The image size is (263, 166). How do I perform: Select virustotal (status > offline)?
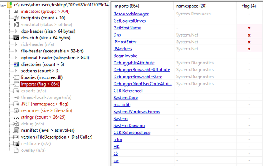47,25
